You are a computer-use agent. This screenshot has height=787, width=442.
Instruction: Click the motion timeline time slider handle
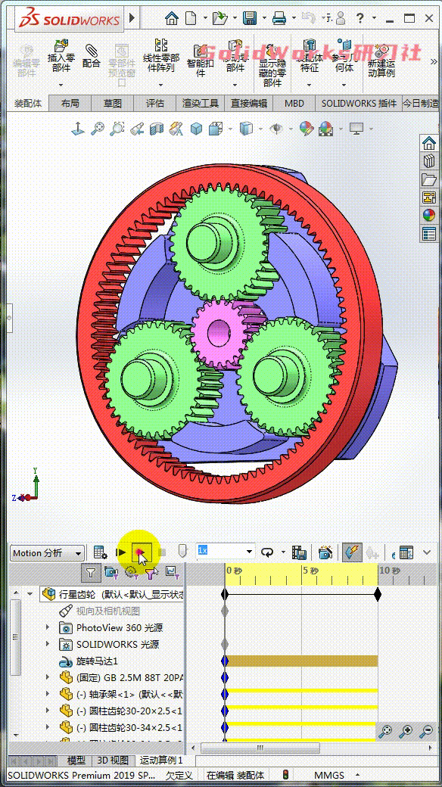coord(183,551)
